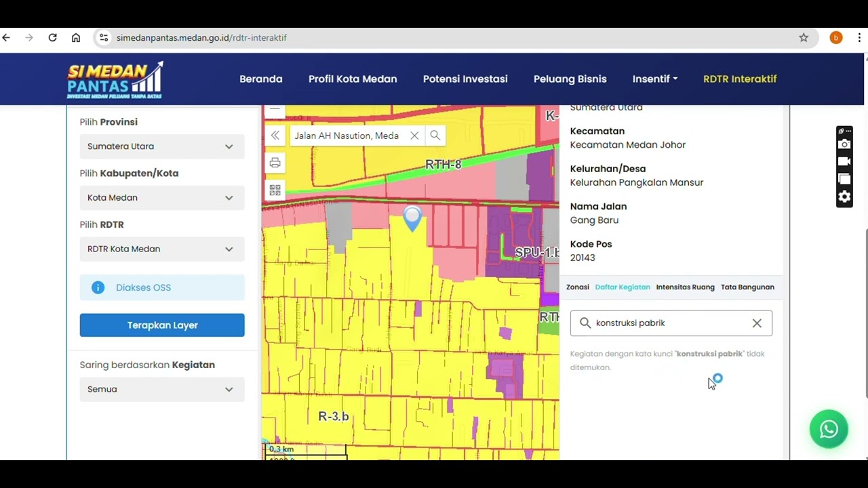Screen dimensions: 868x488
Task: Print the map view
Action: tap(275, 163)
